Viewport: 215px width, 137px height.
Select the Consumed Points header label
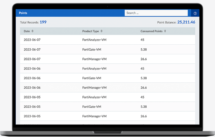click(152, 31)
